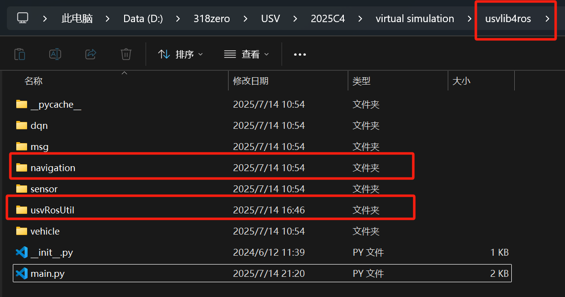Viewport: 565px width, 297px height.
Task: Go to Data (D:) in address bar
Action: [x=143, y=19]
